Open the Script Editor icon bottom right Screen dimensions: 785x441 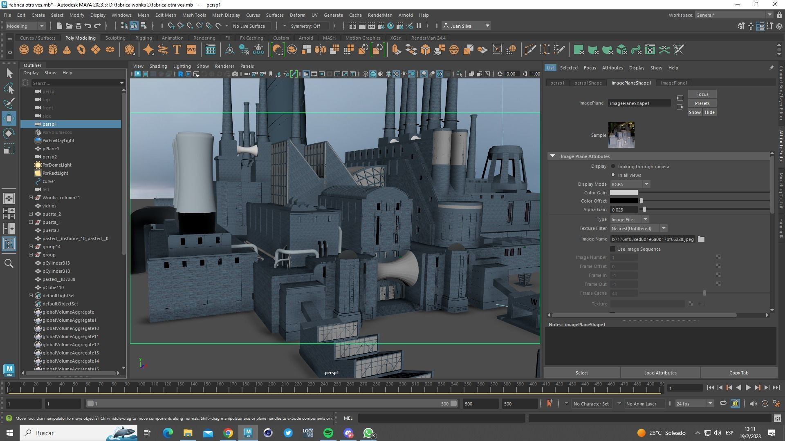click(x=777, y=418)
